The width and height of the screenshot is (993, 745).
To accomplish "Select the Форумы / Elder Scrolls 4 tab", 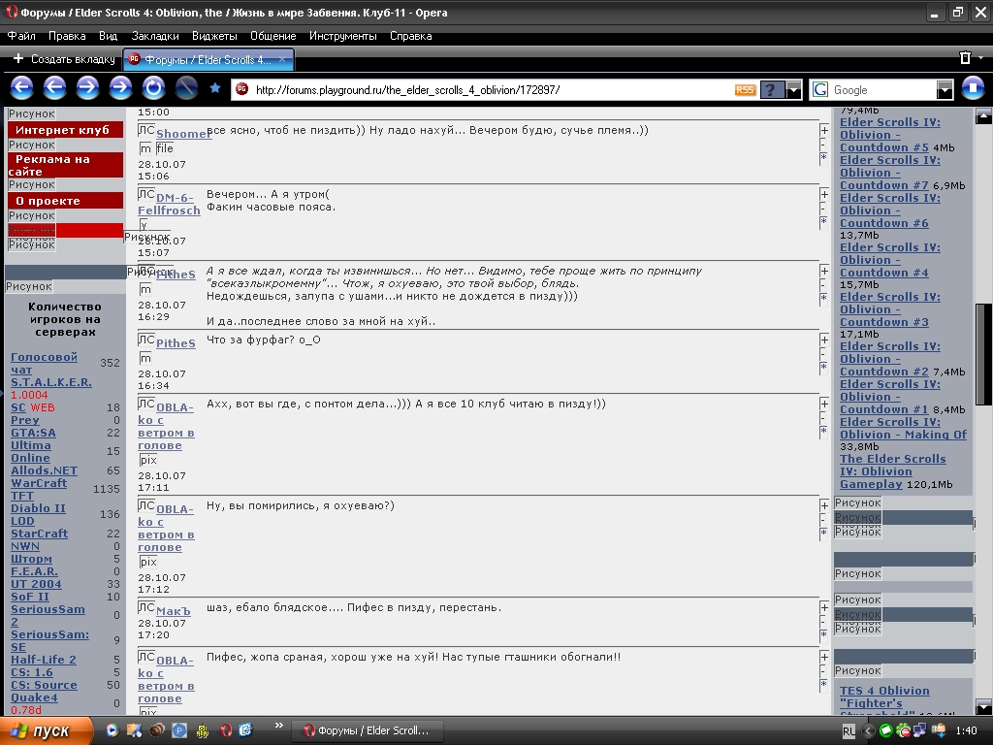I will [x=208, y=59].
